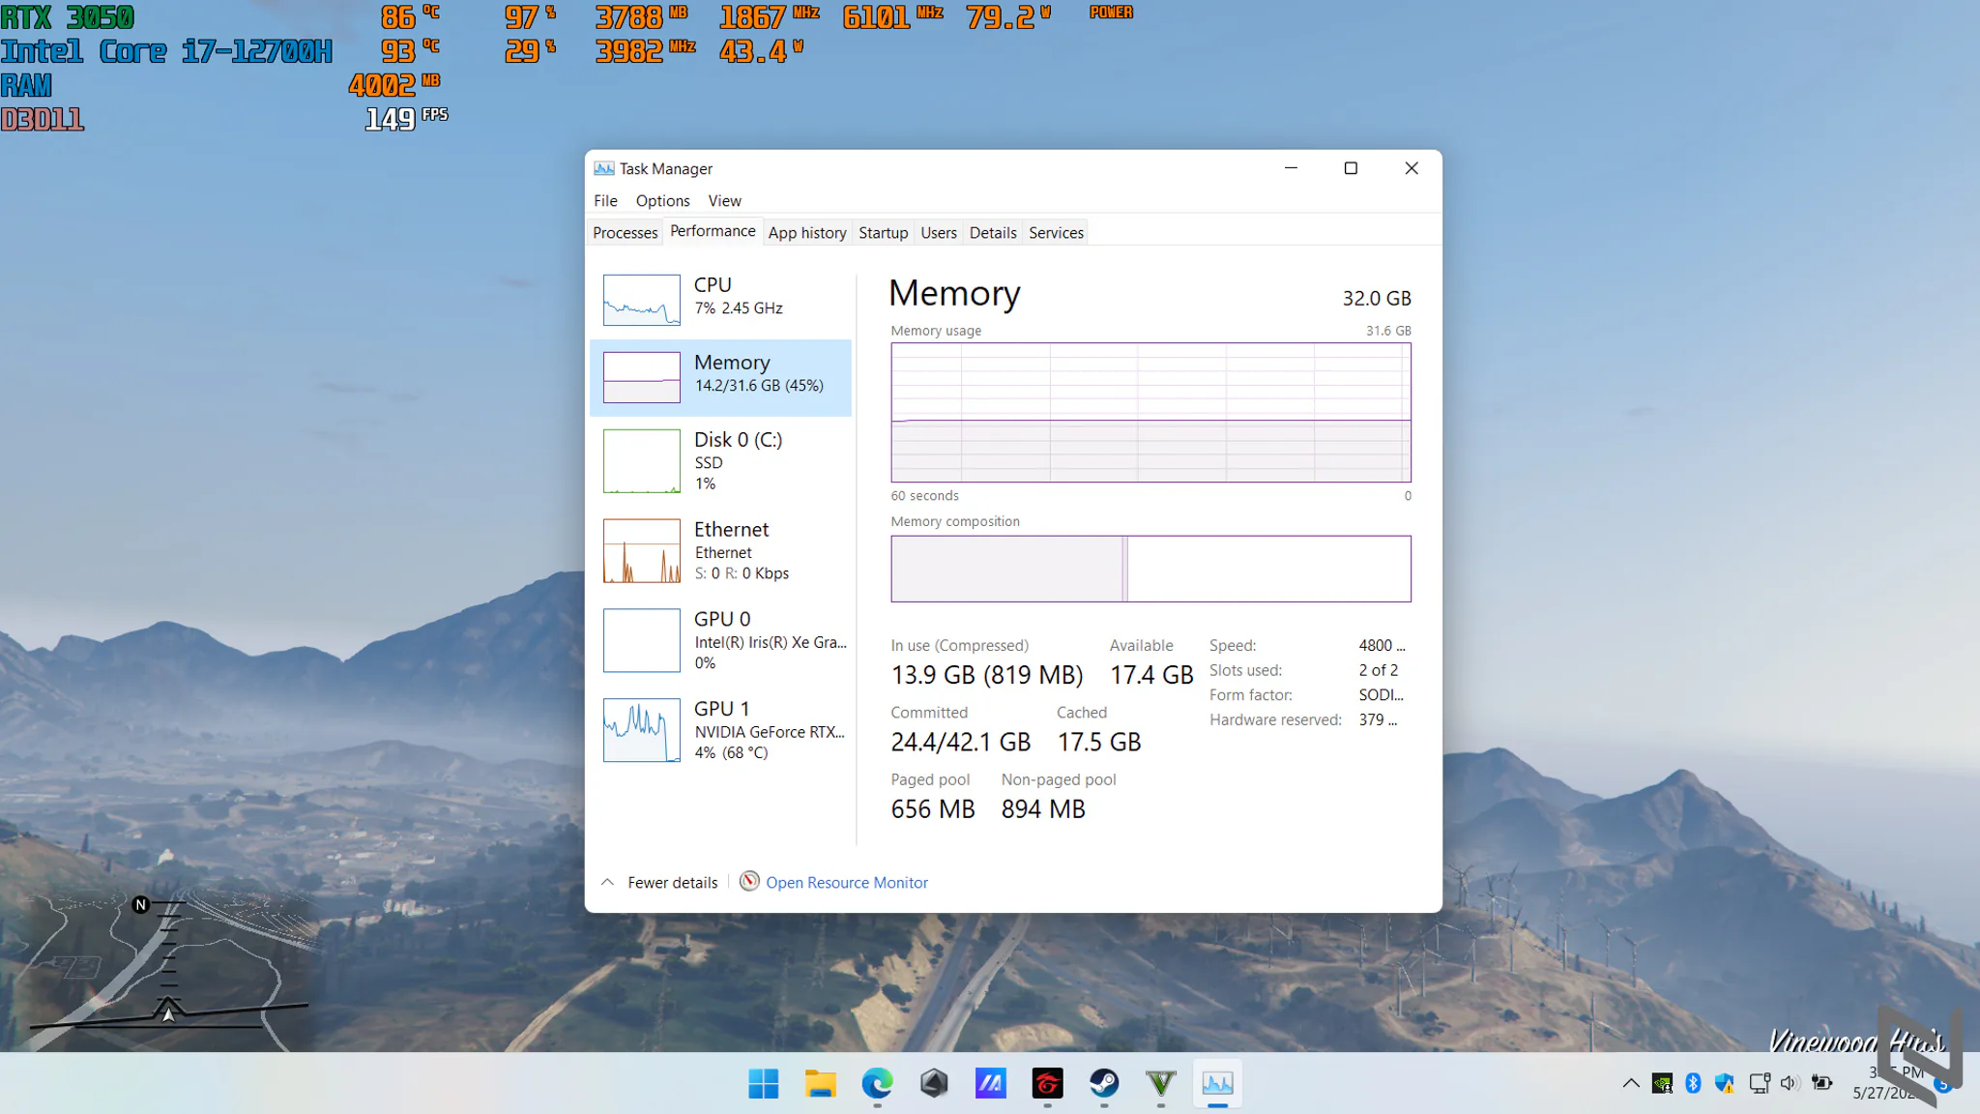
Task: Show hidden system tray icons
Action: pyautogui.click(x=1630, y=1083)
